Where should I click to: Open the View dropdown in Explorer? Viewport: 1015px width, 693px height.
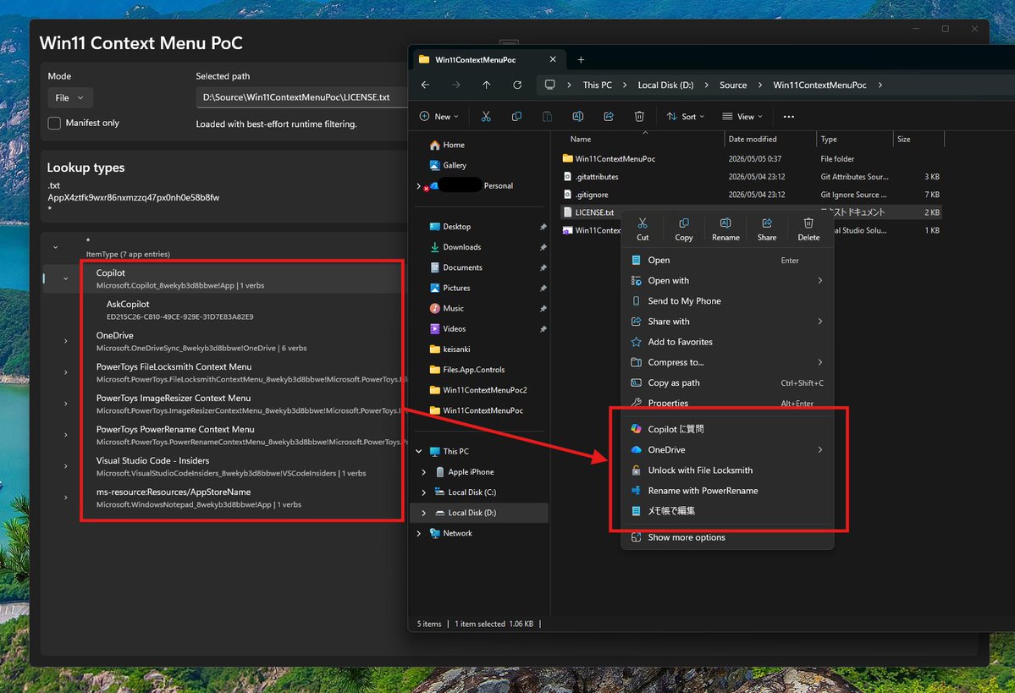pyautogui.click(x=742, y=117)
